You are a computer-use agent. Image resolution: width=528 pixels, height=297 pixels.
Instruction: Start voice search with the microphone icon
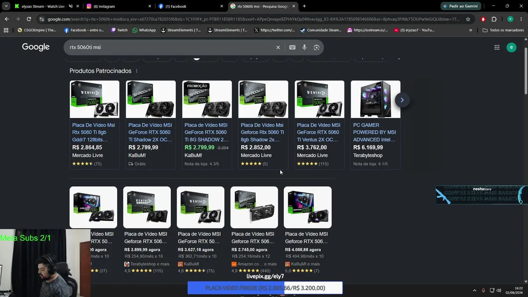pyautogui.click(x=304, y=47)
